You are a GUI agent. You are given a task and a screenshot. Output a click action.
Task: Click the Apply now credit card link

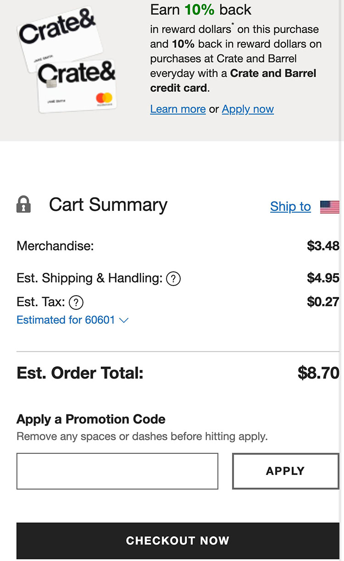pyautogui.click(x=248, y=109)
